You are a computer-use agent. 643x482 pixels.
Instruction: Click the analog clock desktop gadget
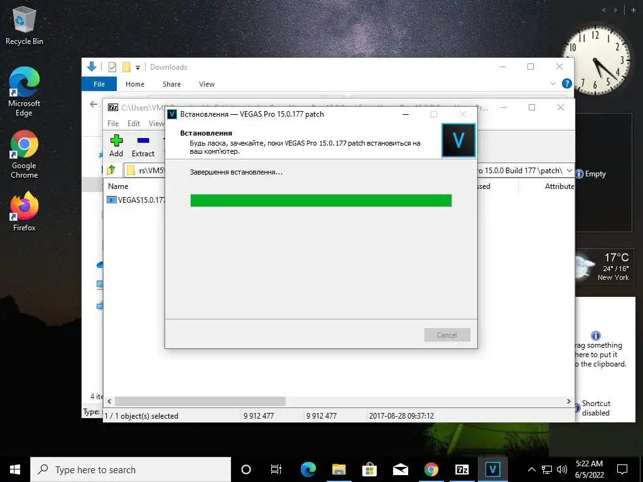[596, 60]
